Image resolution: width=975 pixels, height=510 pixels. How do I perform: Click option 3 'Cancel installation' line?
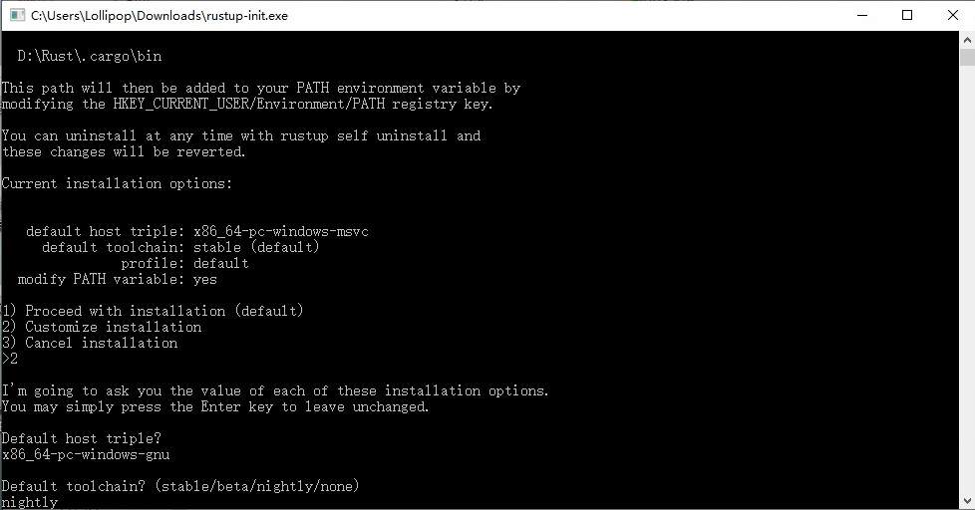[90, 344]
